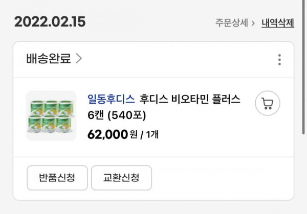Click the bottom-right can in the product image

point(63,124)
